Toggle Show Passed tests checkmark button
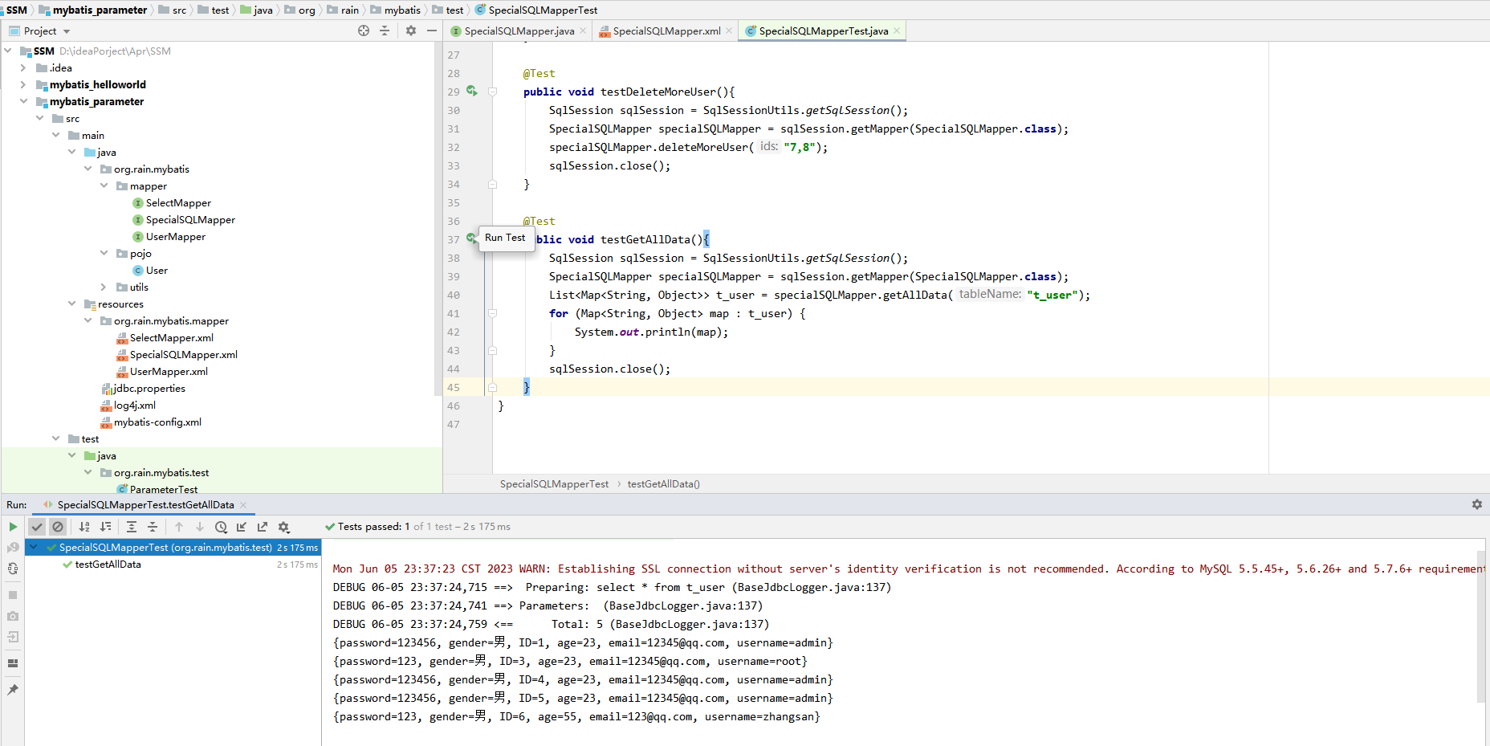Viewport: 1490px width, 746px height. [x=37, y=527]
